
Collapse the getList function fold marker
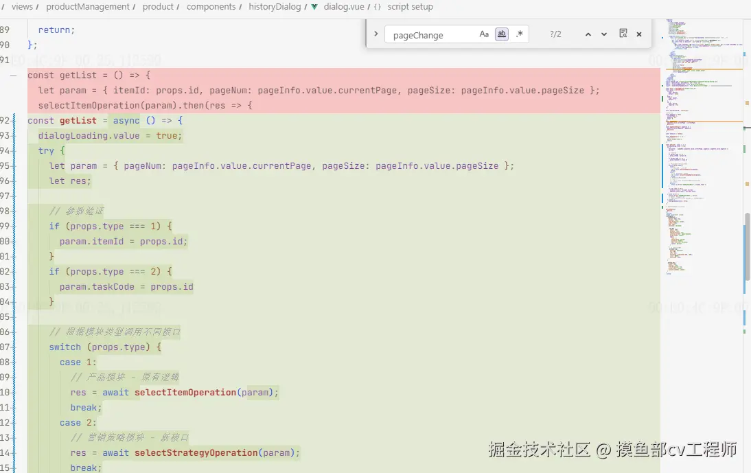point(12,75)
